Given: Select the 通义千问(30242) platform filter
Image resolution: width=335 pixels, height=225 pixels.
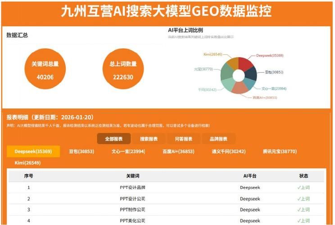Looking at the screenshot, I should (x=229, y=152).
